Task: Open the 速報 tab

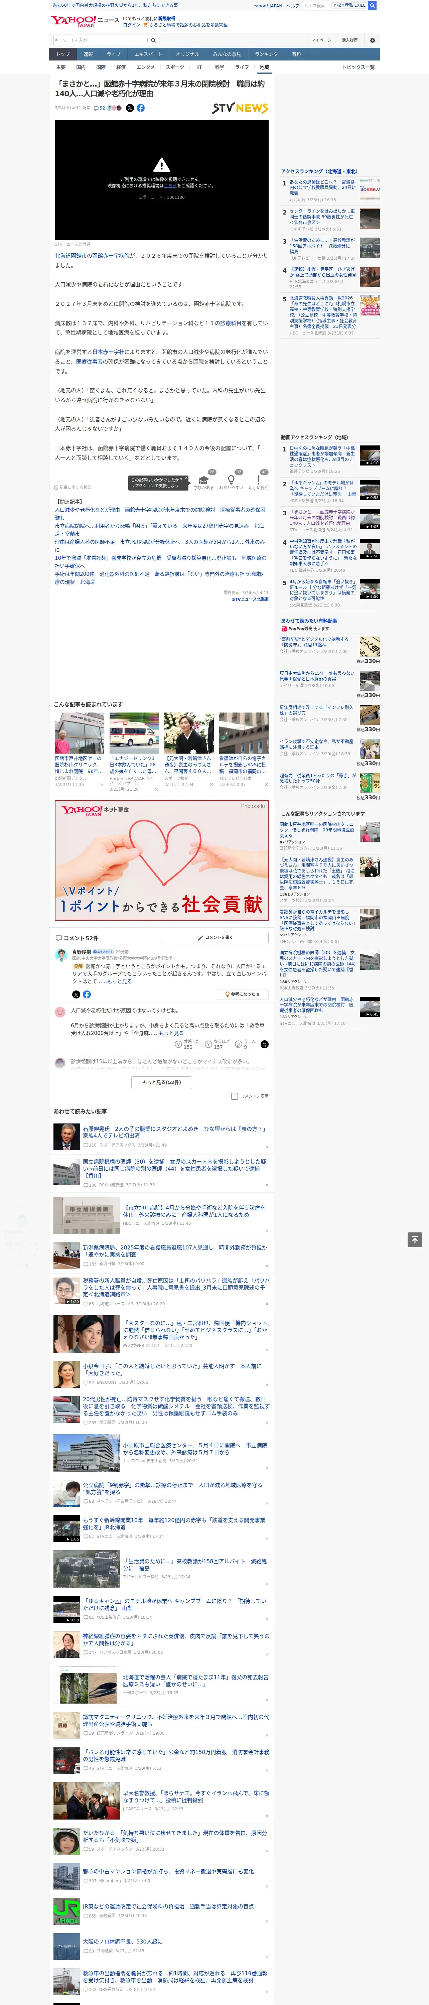Action: coord(88,54)
